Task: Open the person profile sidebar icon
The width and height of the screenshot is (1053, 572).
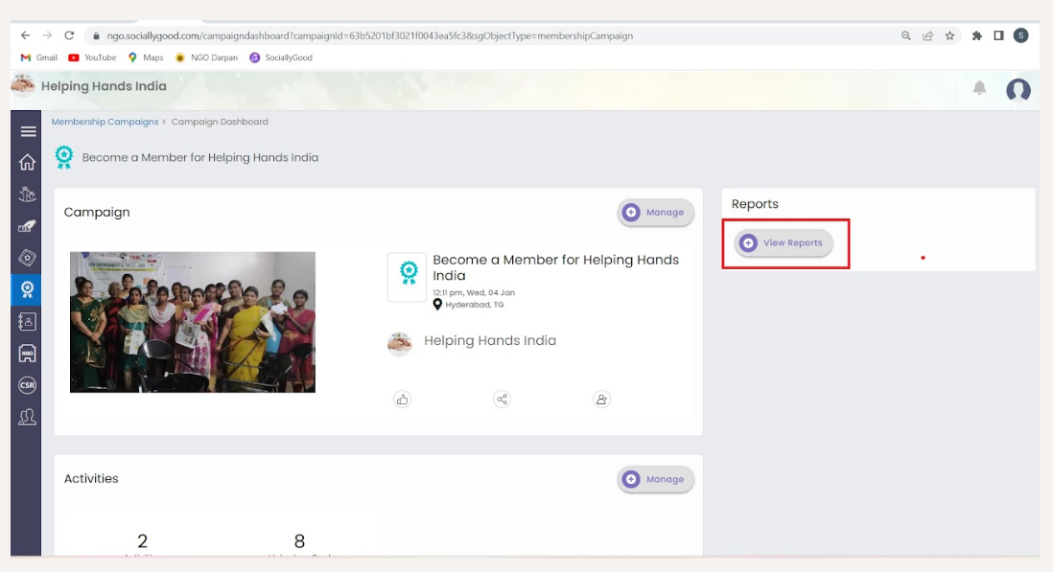Action: coord(28,417)
